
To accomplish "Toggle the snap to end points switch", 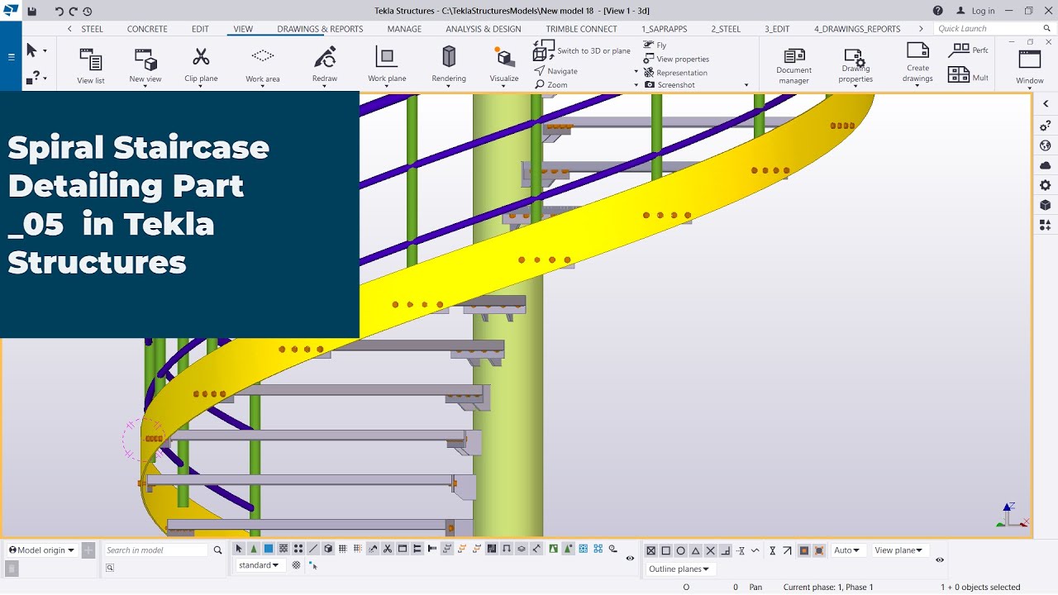I will (x=665, y=550).
